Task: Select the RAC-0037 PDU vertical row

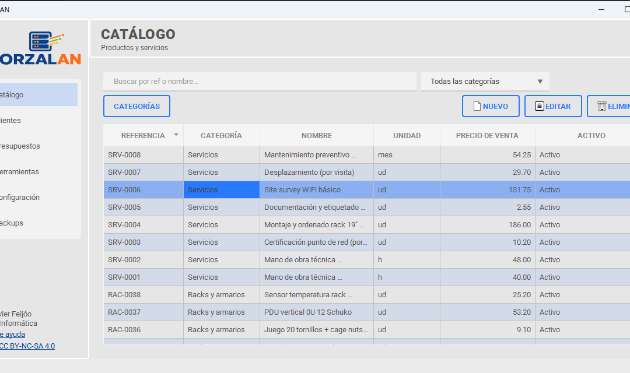Action: coord(315,312)
